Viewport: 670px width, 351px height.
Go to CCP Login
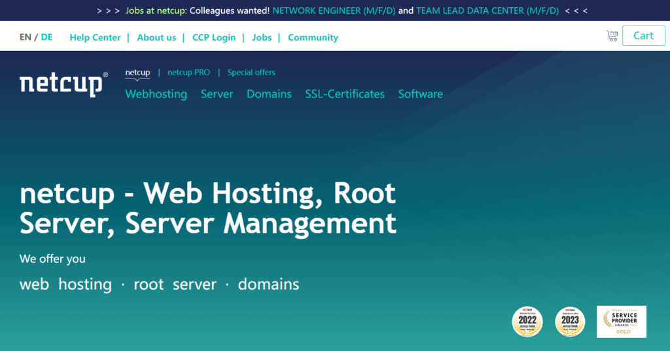(x=213, y=37)
